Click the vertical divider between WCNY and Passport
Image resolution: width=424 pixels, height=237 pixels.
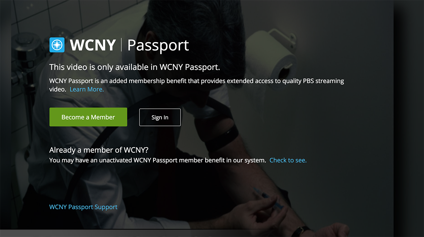click(121, 45)
